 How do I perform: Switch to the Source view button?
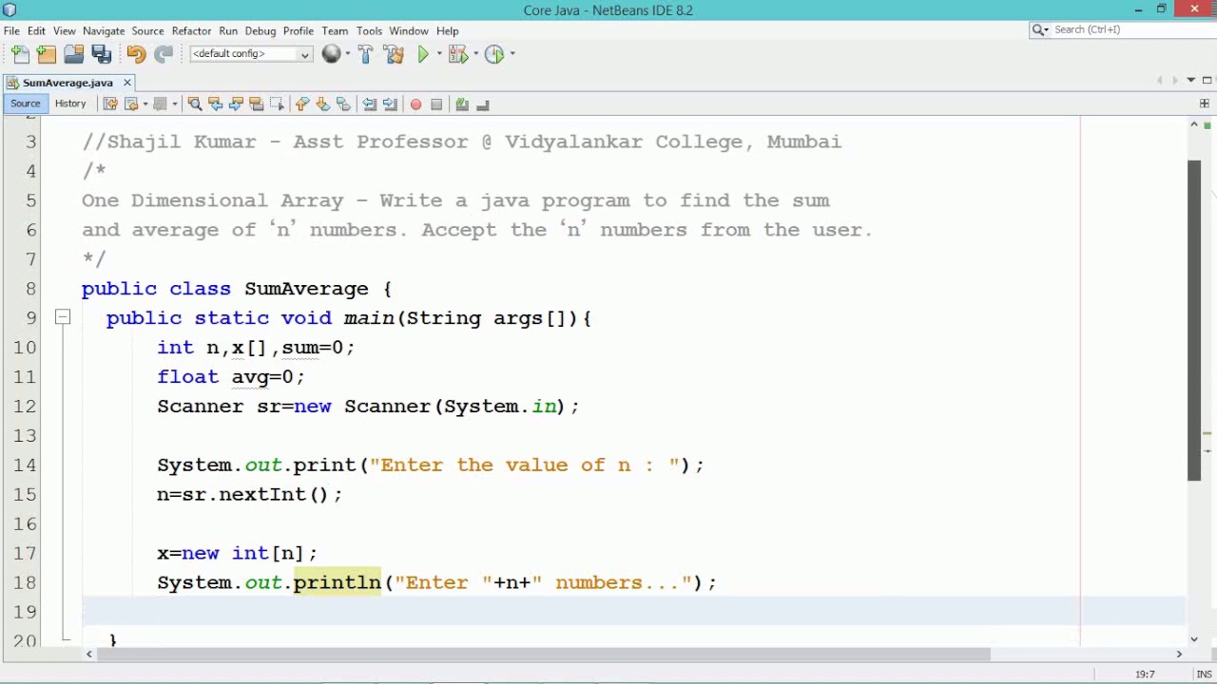pos(26,104)
